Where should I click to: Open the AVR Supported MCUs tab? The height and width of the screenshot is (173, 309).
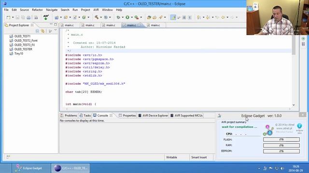[186, 115]
